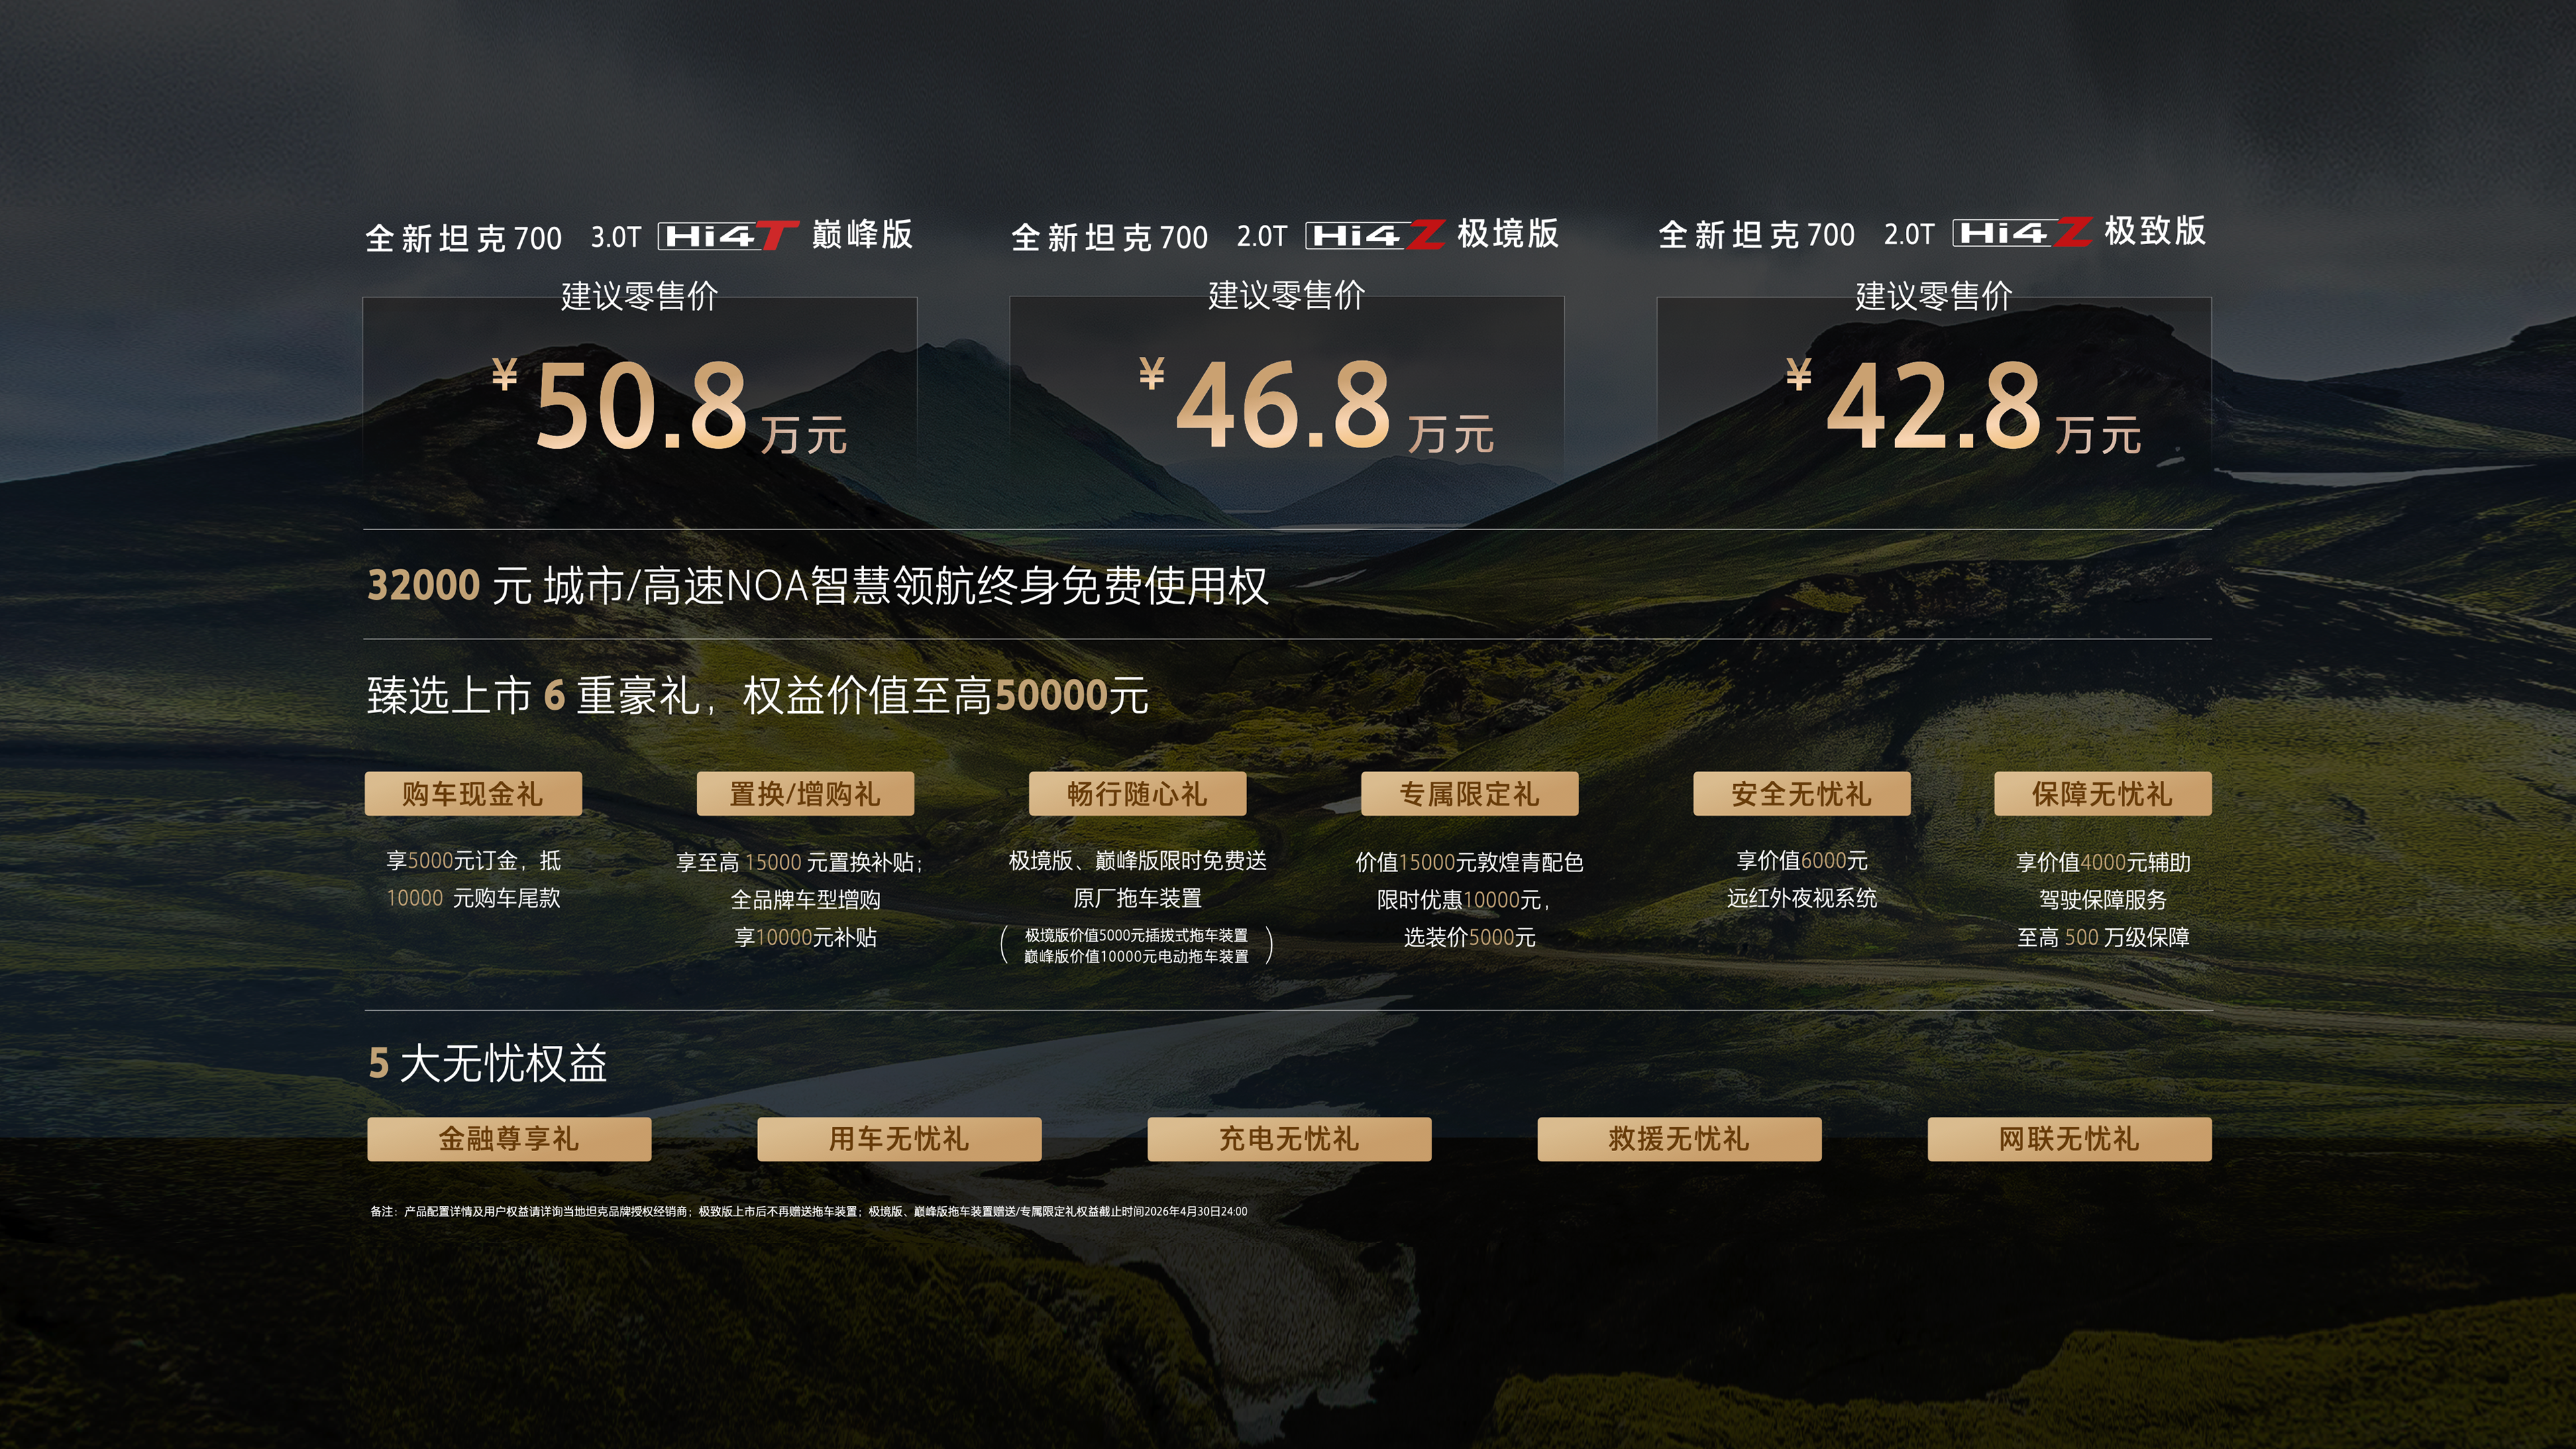Click the 用车无忧礼 label

pos(899,1139)
